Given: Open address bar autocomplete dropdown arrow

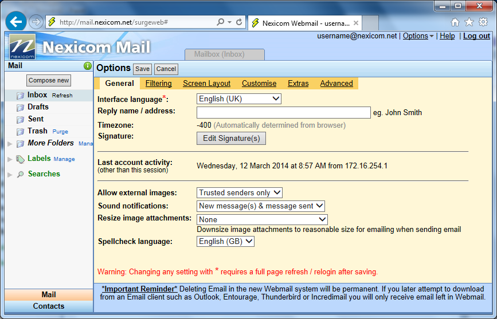Looking at the screenshot, I should click(x=230, y=22).
